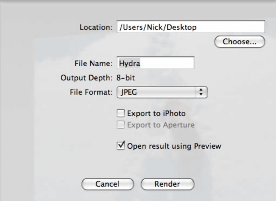276x201 pixels.
Task: Click the dimmed Export to Aperture checkbox
Action: (x=121, y=125)
